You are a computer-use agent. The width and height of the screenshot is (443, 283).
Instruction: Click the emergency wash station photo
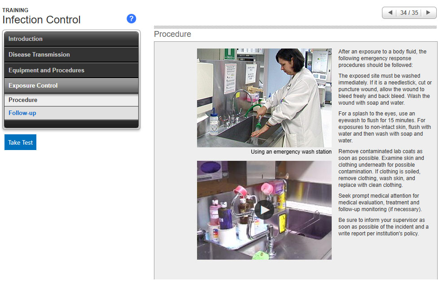coord(264,98)
